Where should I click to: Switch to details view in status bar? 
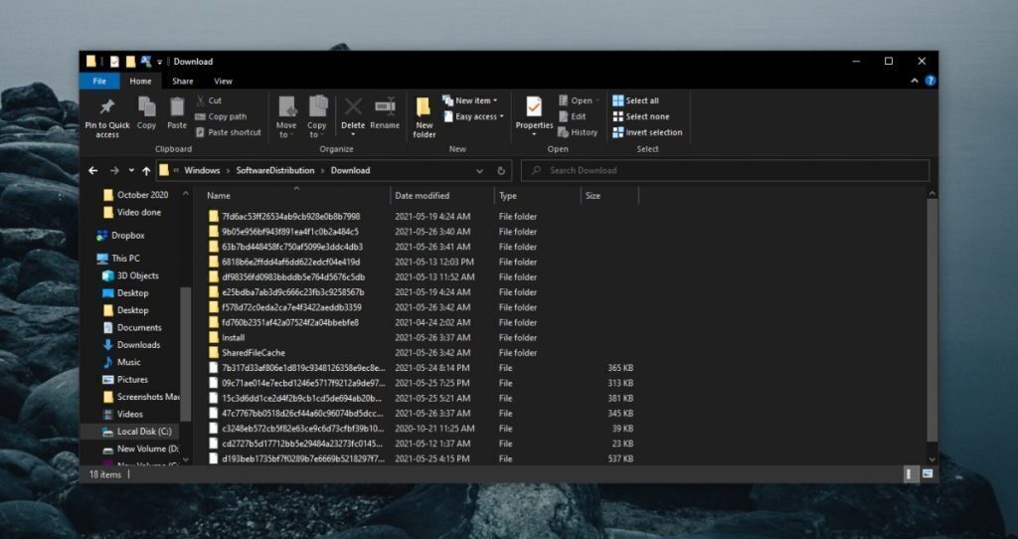911,475
